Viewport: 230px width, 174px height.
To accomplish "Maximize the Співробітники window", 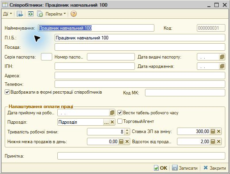I will tap(216, 5).
